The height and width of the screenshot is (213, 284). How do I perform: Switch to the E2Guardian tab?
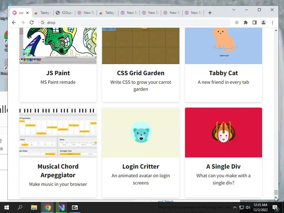click(x=64, y=13)
